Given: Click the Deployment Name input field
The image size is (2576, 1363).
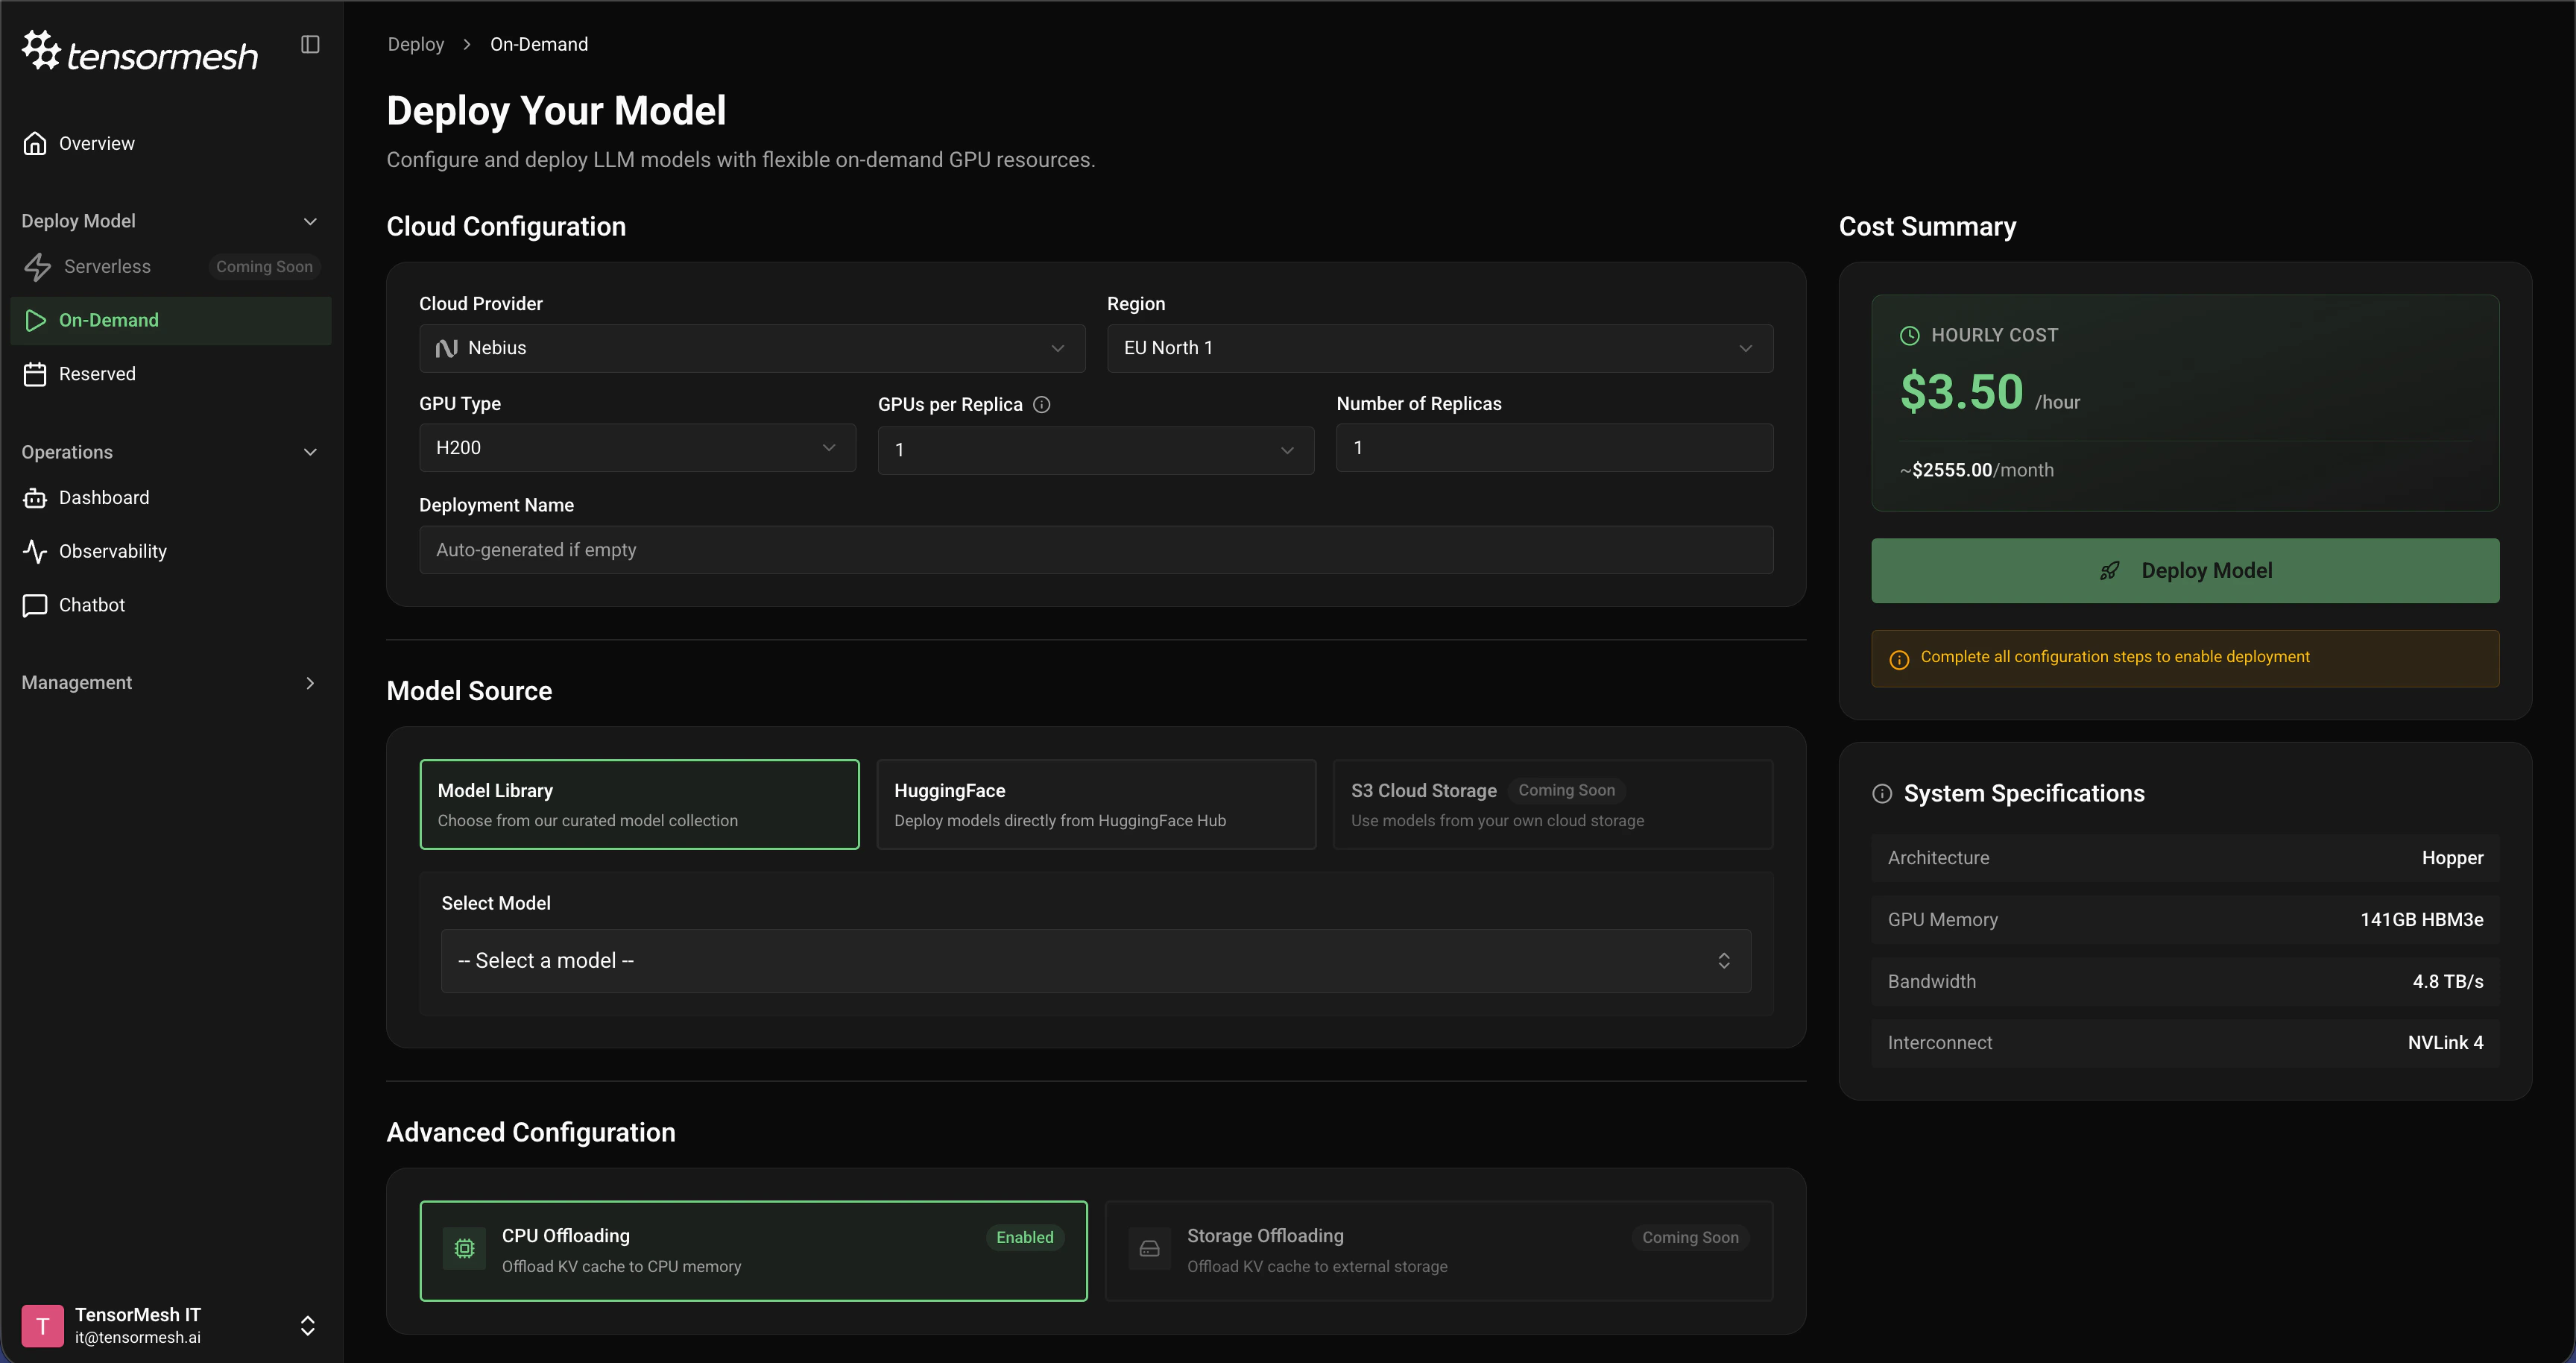Looking at the screenshot, I should pos(1096,549).
